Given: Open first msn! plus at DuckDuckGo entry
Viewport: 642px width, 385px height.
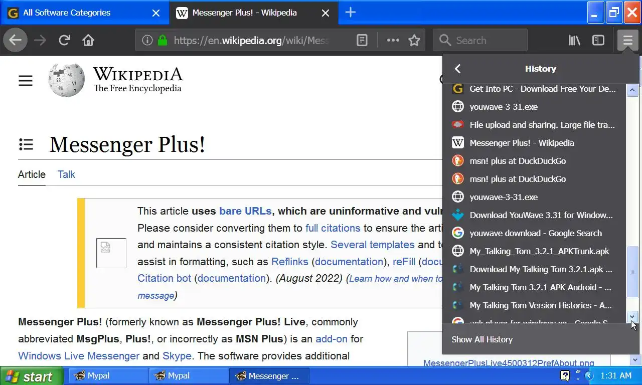Looking at the screenshot, I should [x=534, y=161].
